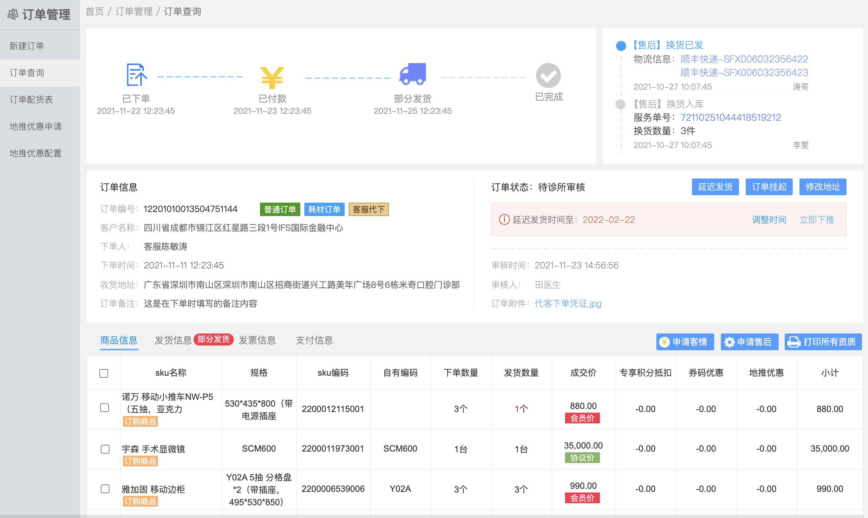868x518 pixels.
Task: Click the 会员价 tag under 880.00
Action: [582, 418]
